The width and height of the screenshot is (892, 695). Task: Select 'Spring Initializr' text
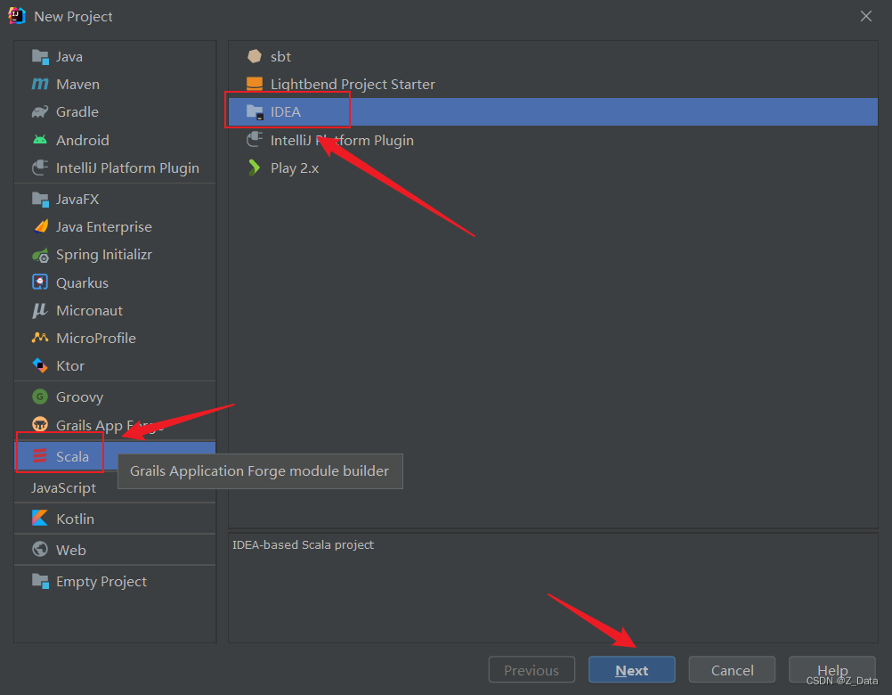(x=104, y=255)
